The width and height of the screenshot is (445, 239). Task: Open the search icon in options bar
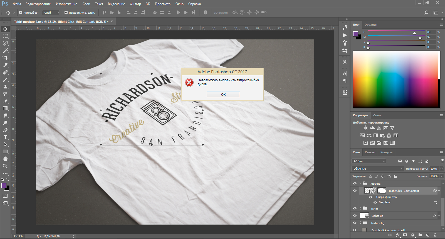426,12
